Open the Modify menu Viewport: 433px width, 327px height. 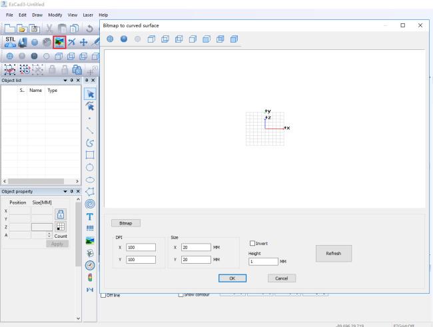55,15
